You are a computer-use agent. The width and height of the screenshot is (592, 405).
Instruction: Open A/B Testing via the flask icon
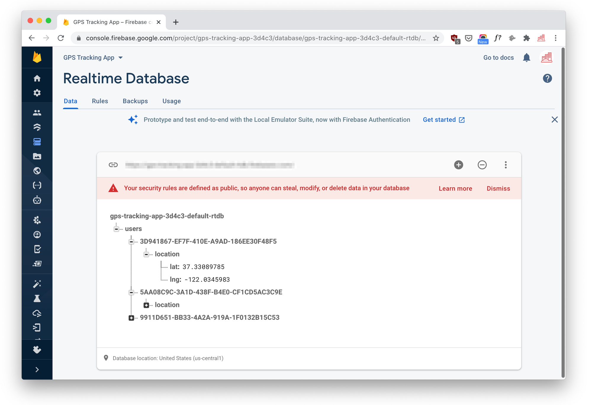(37, 298)
